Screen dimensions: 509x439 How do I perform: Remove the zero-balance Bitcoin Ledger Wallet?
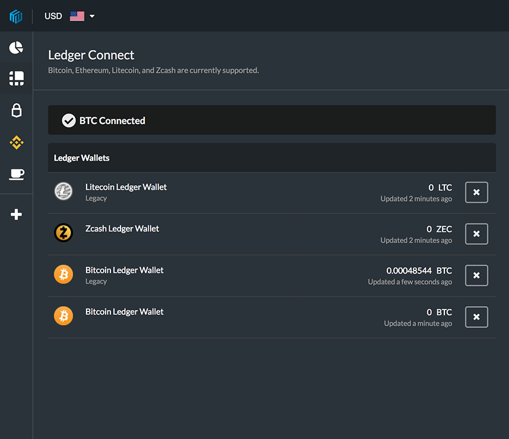(476, 317)
